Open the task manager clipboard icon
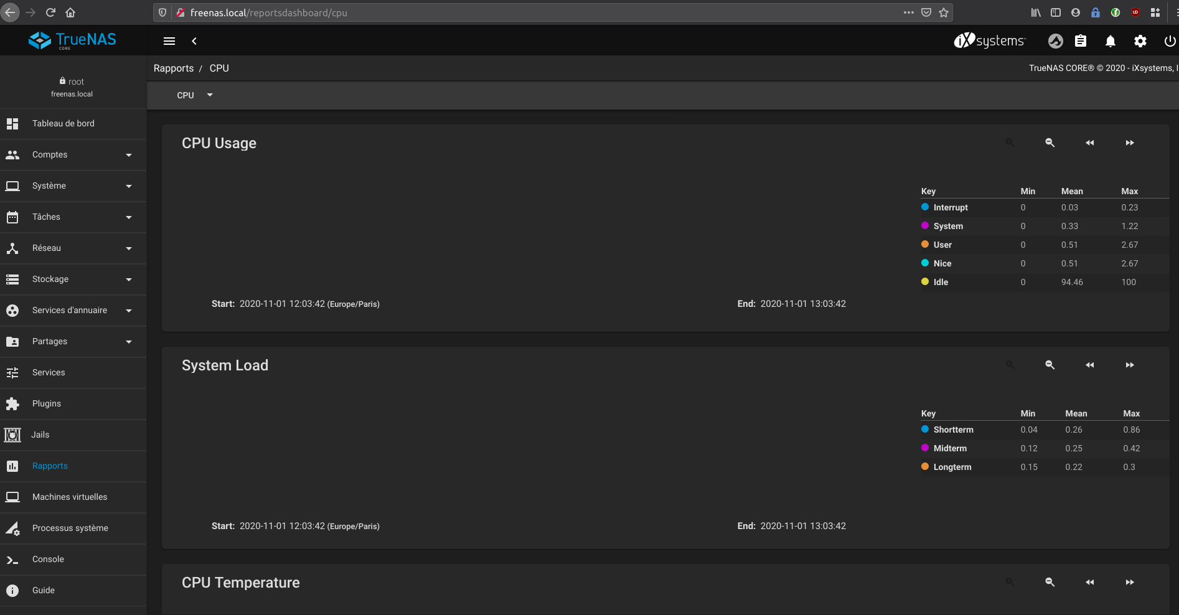1179x615 pixels. point(1081,41)
